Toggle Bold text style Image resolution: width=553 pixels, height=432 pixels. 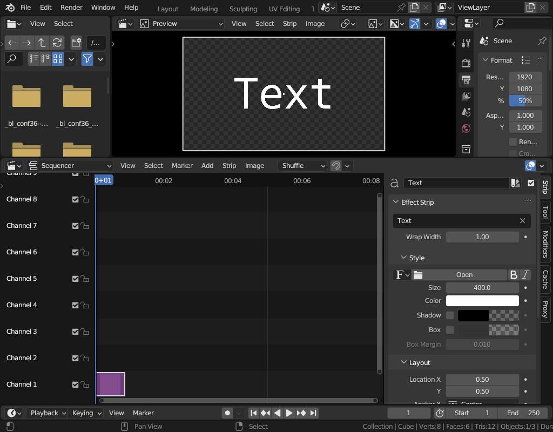[x=514, y=275]
